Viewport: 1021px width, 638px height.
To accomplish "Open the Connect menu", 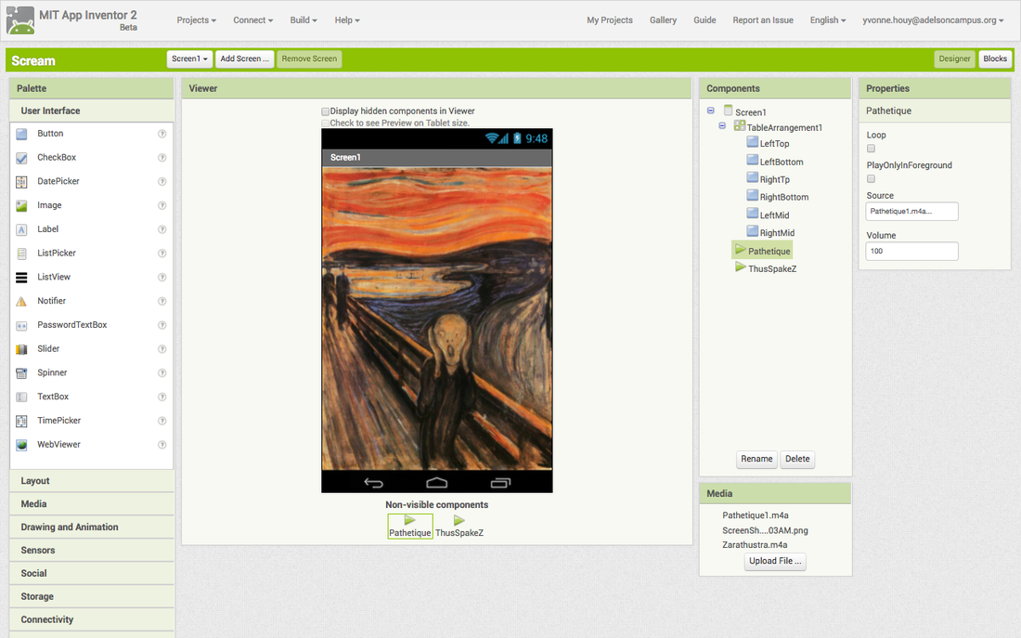I will (252, 20).
